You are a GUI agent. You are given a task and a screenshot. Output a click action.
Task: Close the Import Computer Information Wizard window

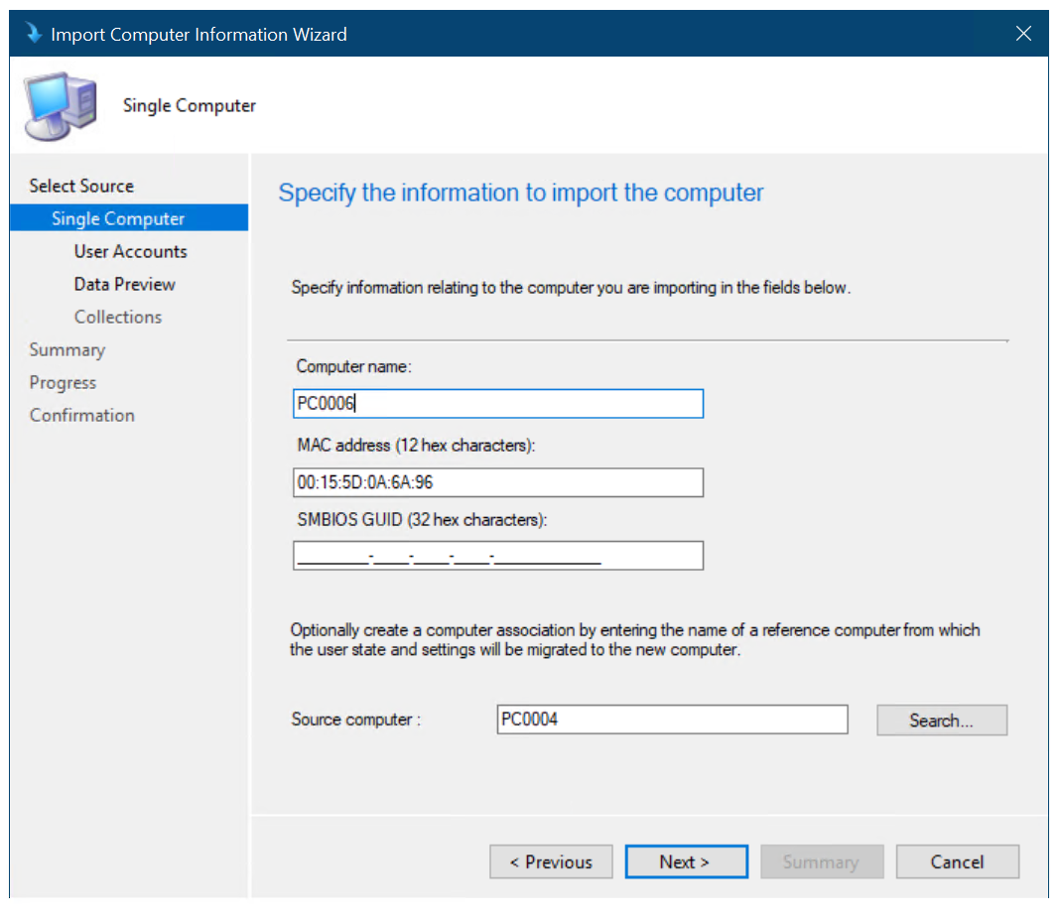click(x=1024, y=34)
